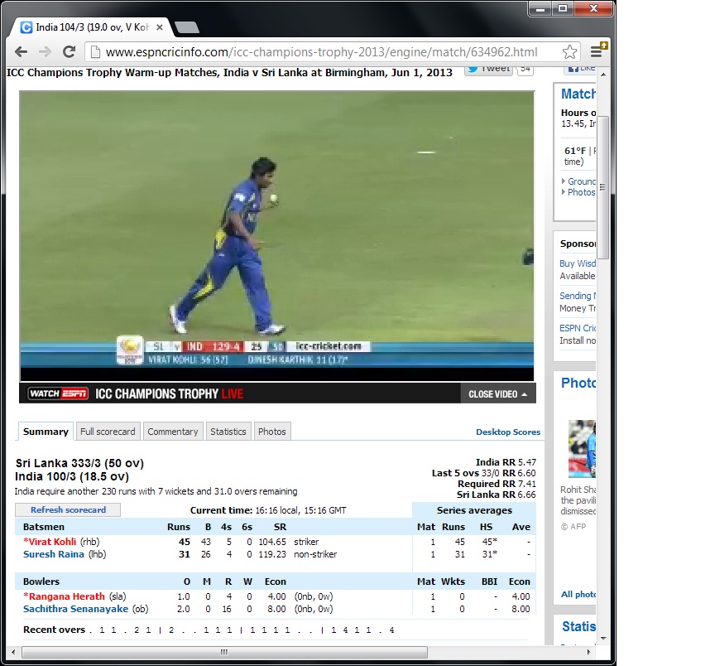Collapse video with Close Video button
The image size is (715, 666).
coord(497,394)
